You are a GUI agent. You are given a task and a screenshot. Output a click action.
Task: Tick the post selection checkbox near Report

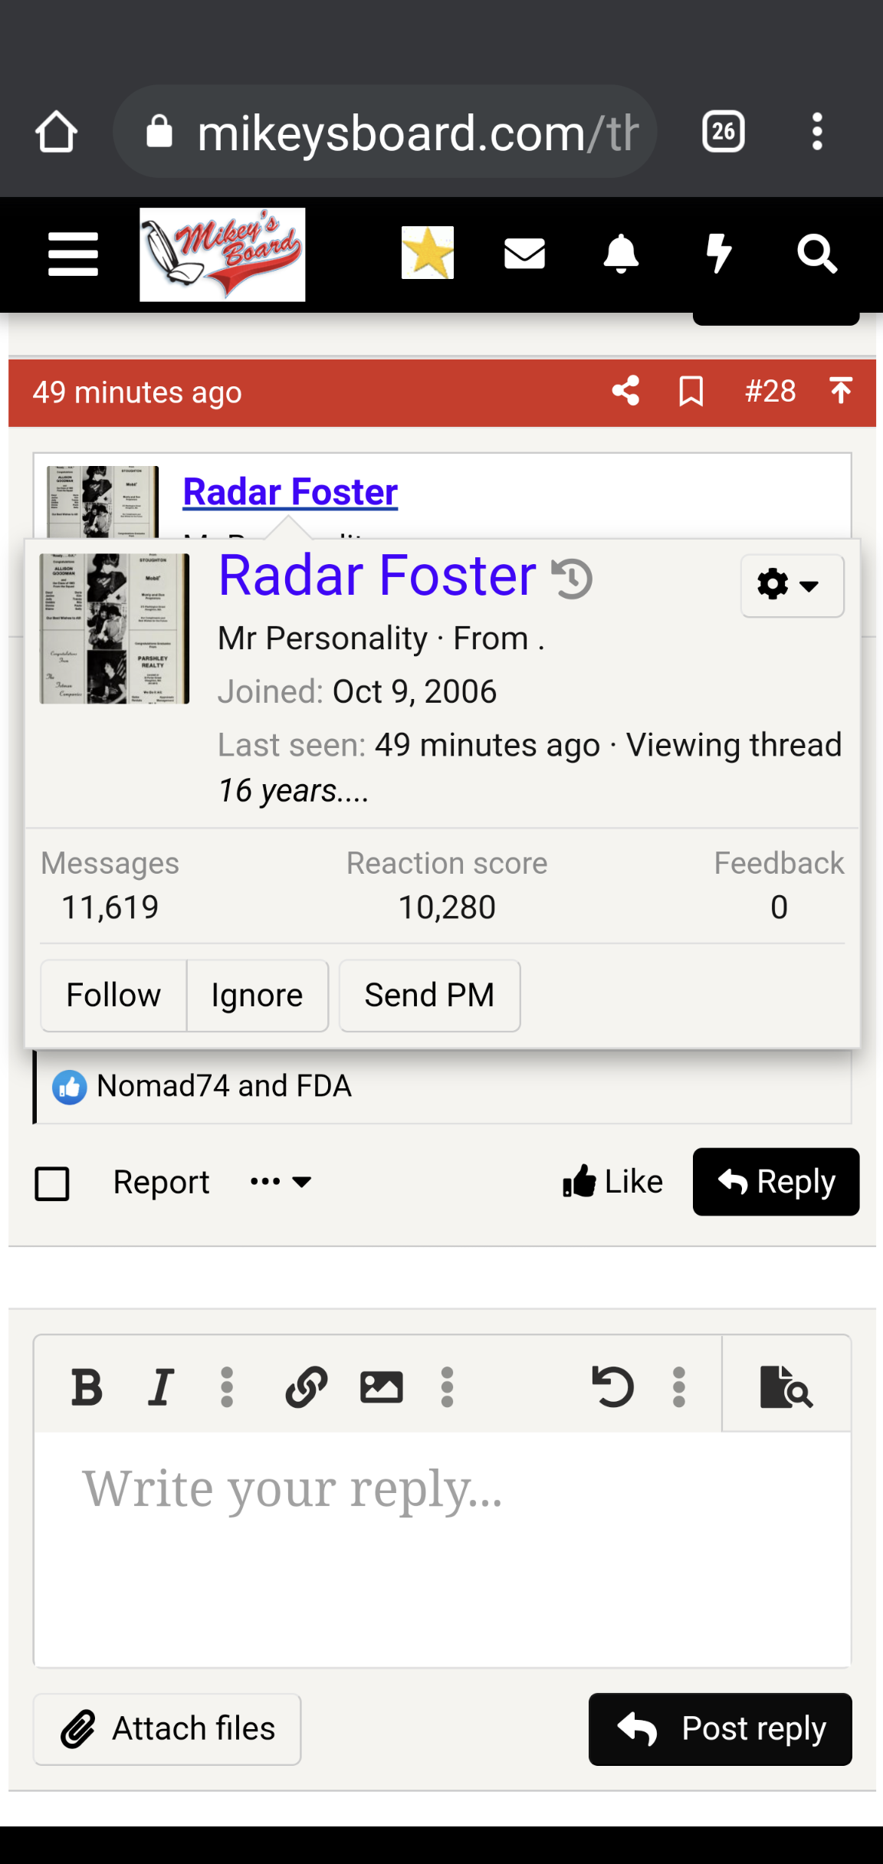[x=51, y=1183]
